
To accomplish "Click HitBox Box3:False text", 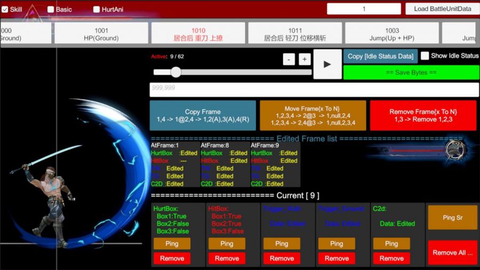I will click(x=227, y=231).
